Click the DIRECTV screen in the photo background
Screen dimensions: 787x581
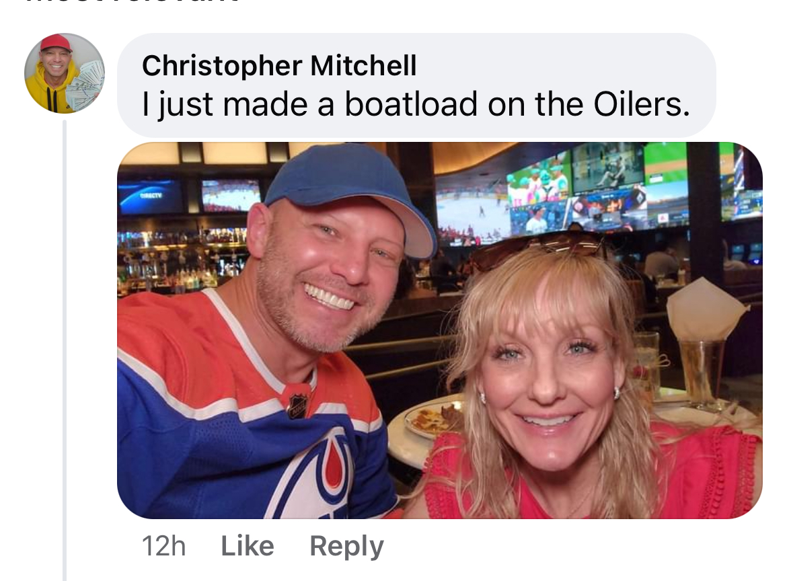151,196
